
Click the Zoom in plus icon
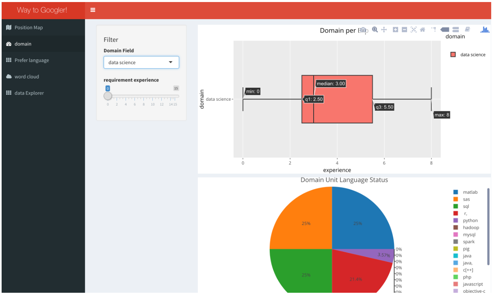395,30
